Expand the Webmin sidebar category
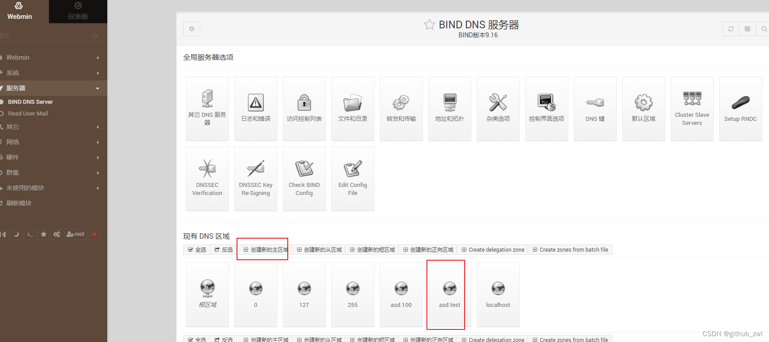Screen dimensions: 769x342 tap(53, 58)
